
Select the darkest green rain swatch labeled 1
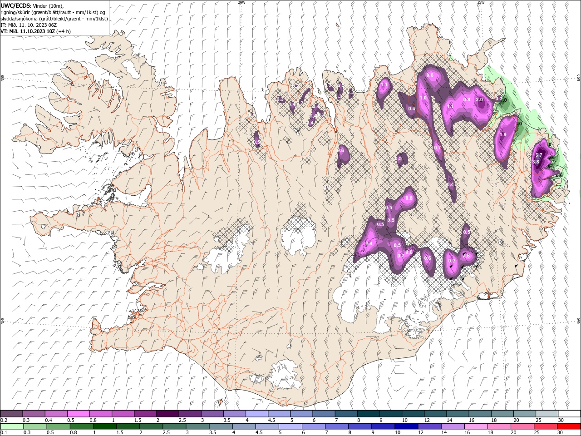104,426
